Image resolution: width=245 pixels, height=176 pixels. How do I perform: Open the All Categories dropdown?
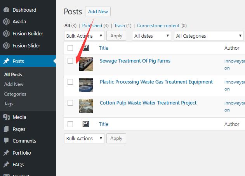(209, 36)
